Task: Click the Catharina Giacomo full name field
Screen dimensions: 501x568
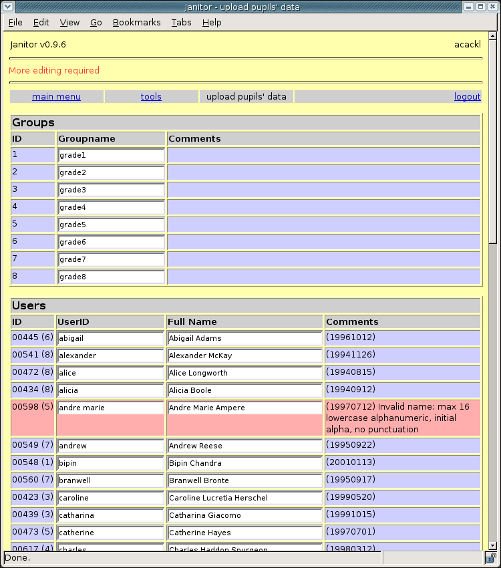Action: [244, 515]
